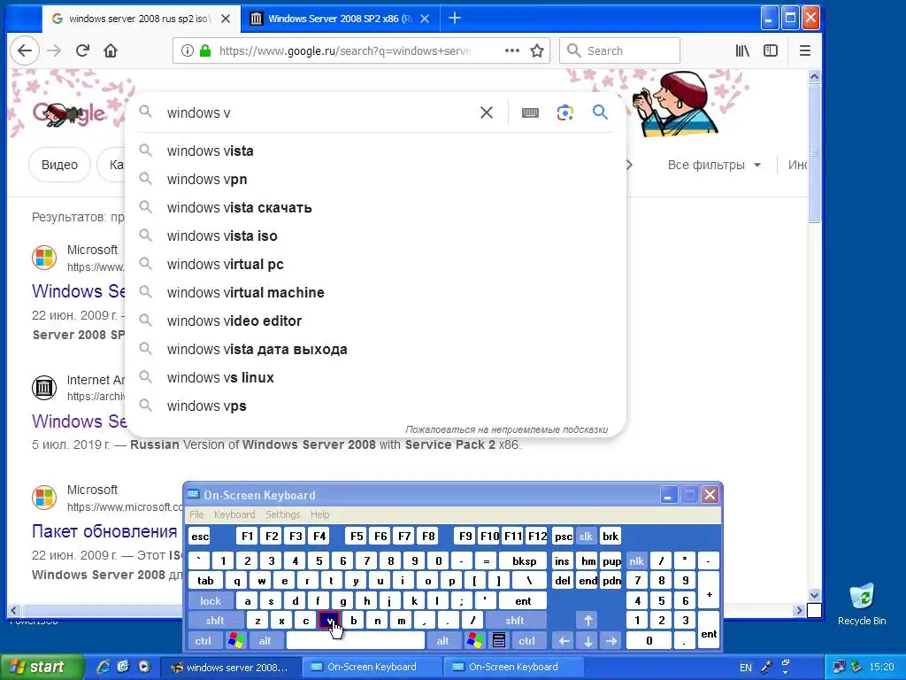Open Keyboard menu in On-Screen Keyboard
906x680 pixels.
coord(234,514)
